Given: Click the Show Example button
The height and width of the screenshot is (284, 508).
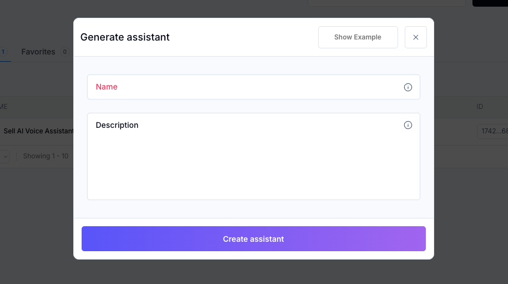Looking at the screenshot, I should click(358, 37).
